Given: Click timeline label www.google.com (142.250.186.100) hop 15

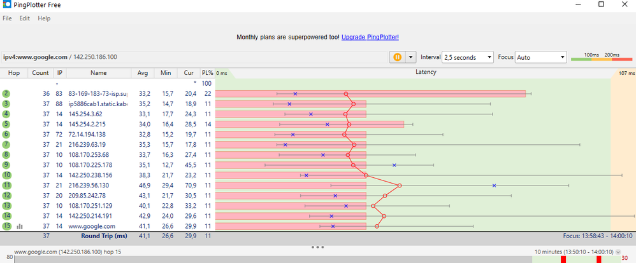Looking at the screenshot, I should pos(68,252).
